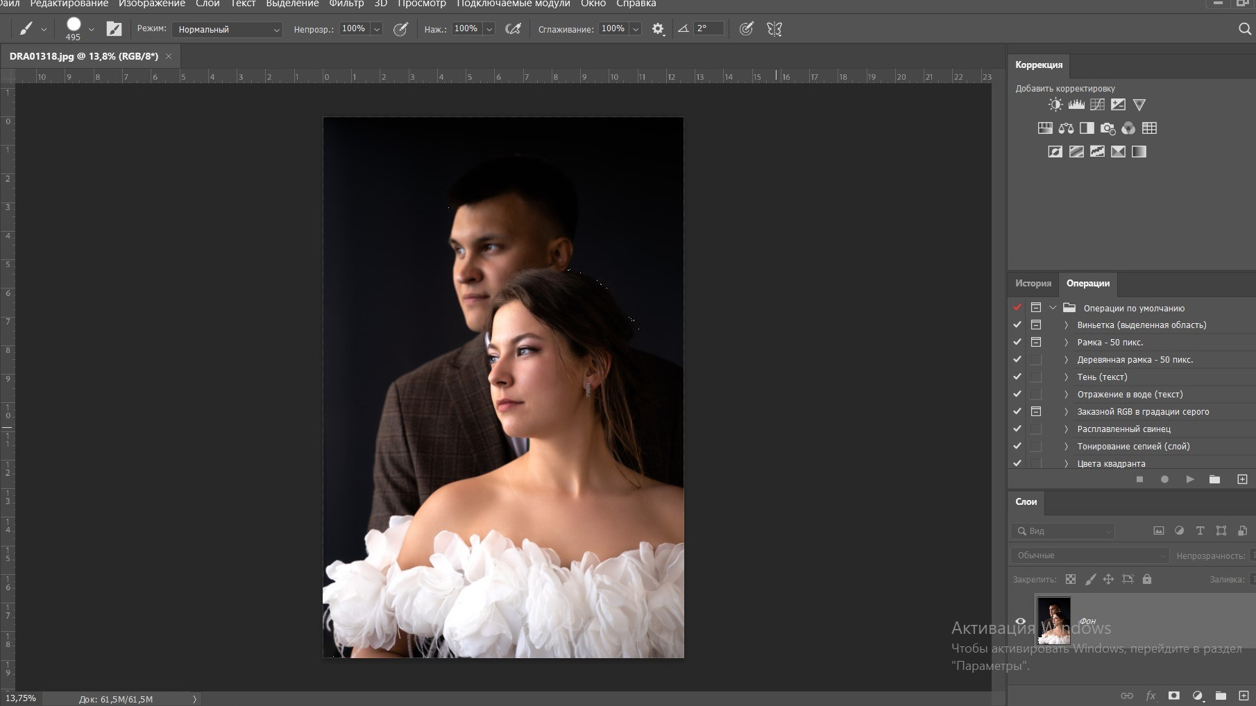Screen dimensions: 1256x706
Task: Select the Фон layer thumbnail
Action: click(x=1053, y=621)
